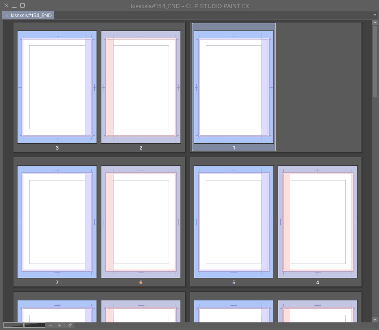Click the page number label 4
Screen dimensions: 379x330
[318, 282]
